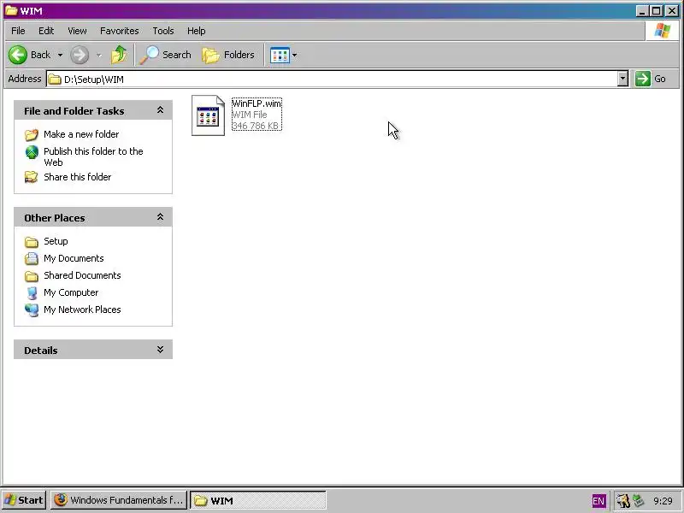Viewport: 684px width, 513px height.
Task: Click Publish this folder to the Web
Action: [x=93, y=156]
